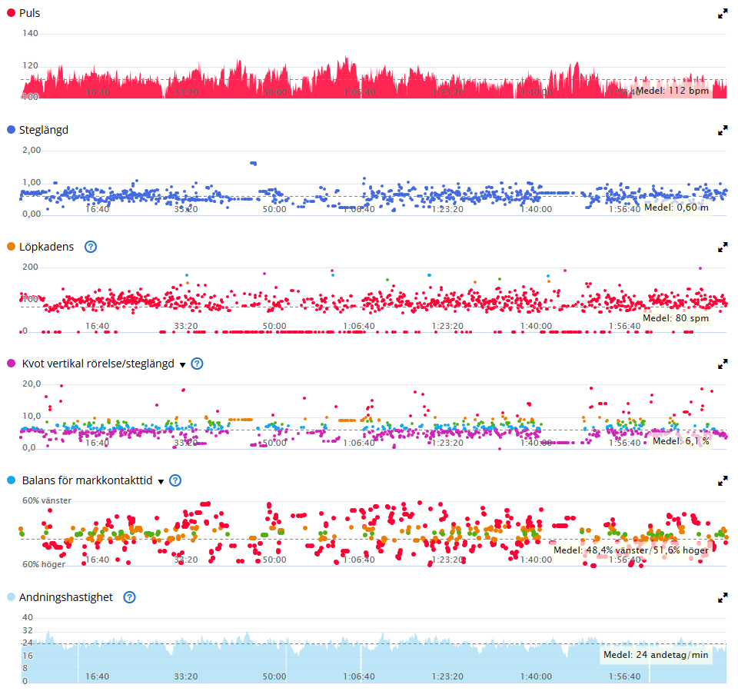Image resolution: width=738 pixels, height=691 pixels.
Task: Expand the Kvot vertikal rörelse chart fullscreen
Action: pos(723,364)
